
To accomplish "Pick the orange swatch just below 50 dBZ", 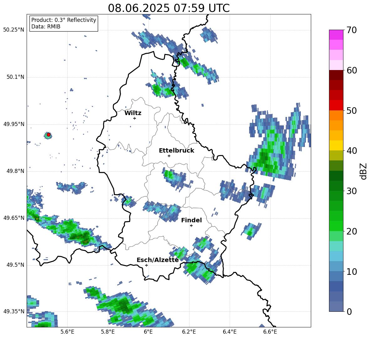I will 336,115.
